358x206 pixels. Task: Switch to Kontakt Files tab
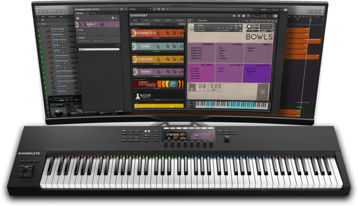(146, 20)
